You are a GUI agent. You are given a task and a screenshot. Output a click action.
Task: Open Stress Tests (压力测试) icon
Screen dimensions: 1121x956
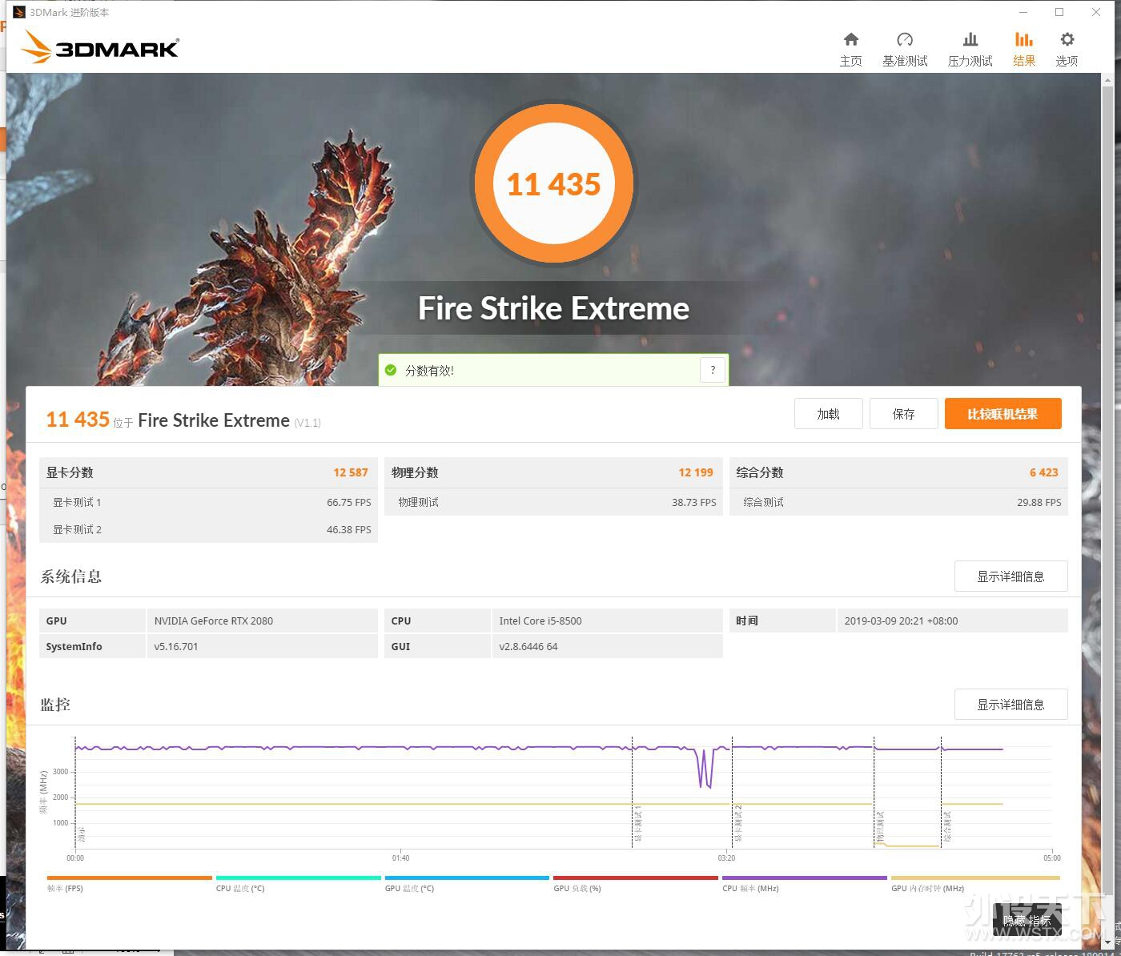pyautogui.click(x=970, y=39)
